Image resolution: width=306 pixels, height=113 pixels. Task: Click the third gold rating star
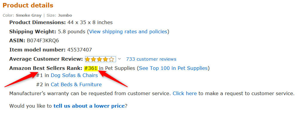pos(100,59)
